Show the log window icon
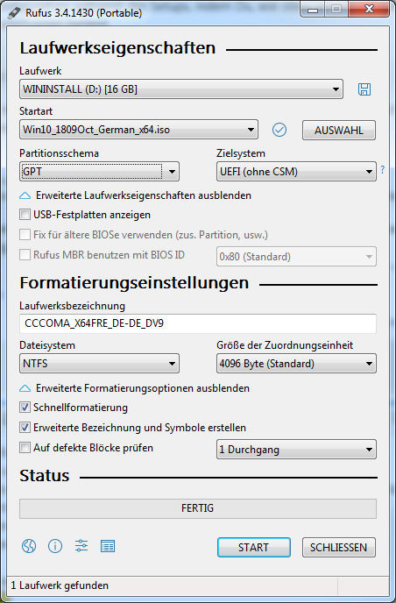This screenshot has width=396, height=603. pos(107,546)
